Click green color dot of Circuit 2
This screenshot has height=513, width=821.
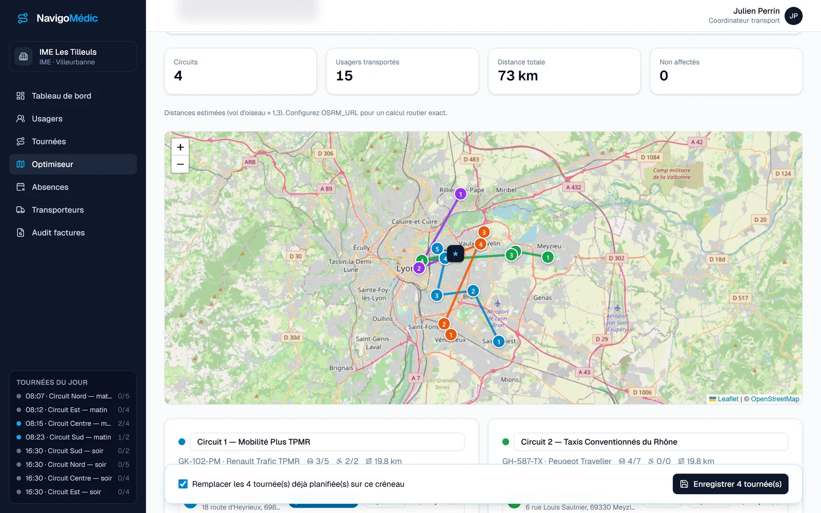coord(505,442)
